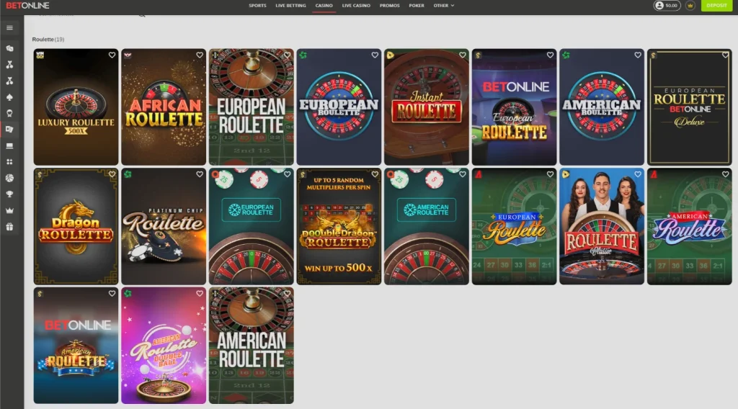Favorite Double Dragon Roulette game
738x409 pixels.
[375, 174]
